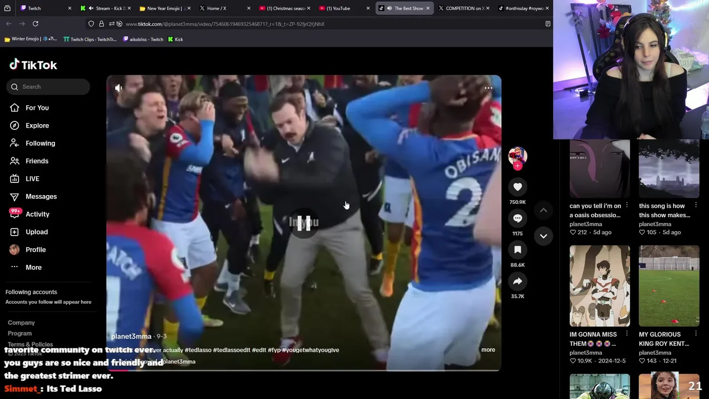This screenshot has width=709, height=399.
Task: Open the Kick bookmark
Action: click(x=175, y=39)
